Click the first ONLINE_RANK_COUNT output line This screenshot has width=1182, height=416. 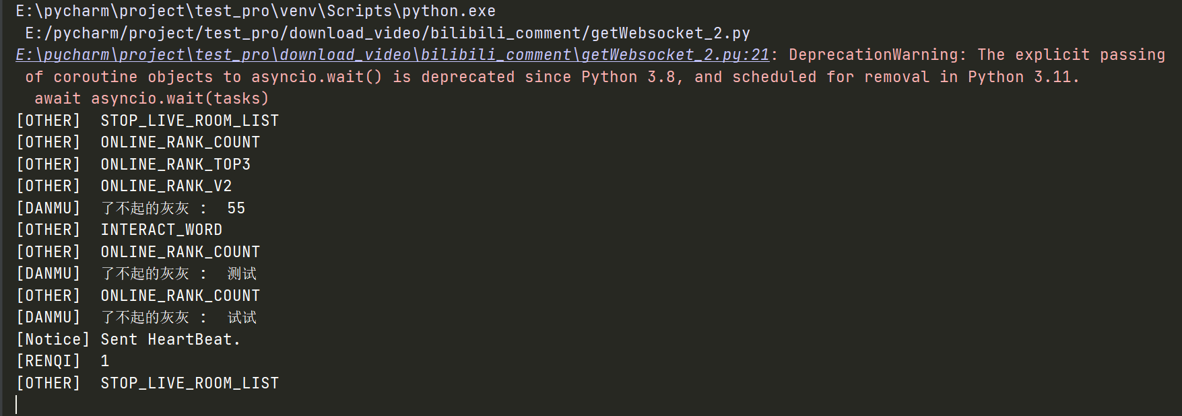[x=138, y=143]
